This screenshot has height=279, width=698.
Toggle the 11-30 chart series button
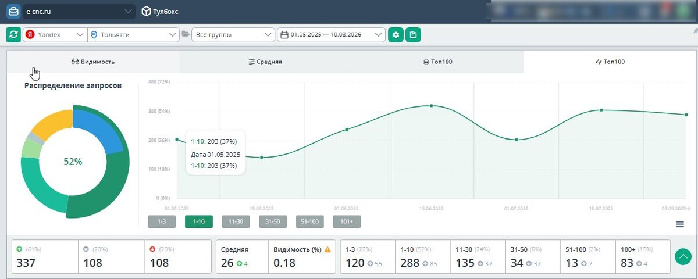236,221
